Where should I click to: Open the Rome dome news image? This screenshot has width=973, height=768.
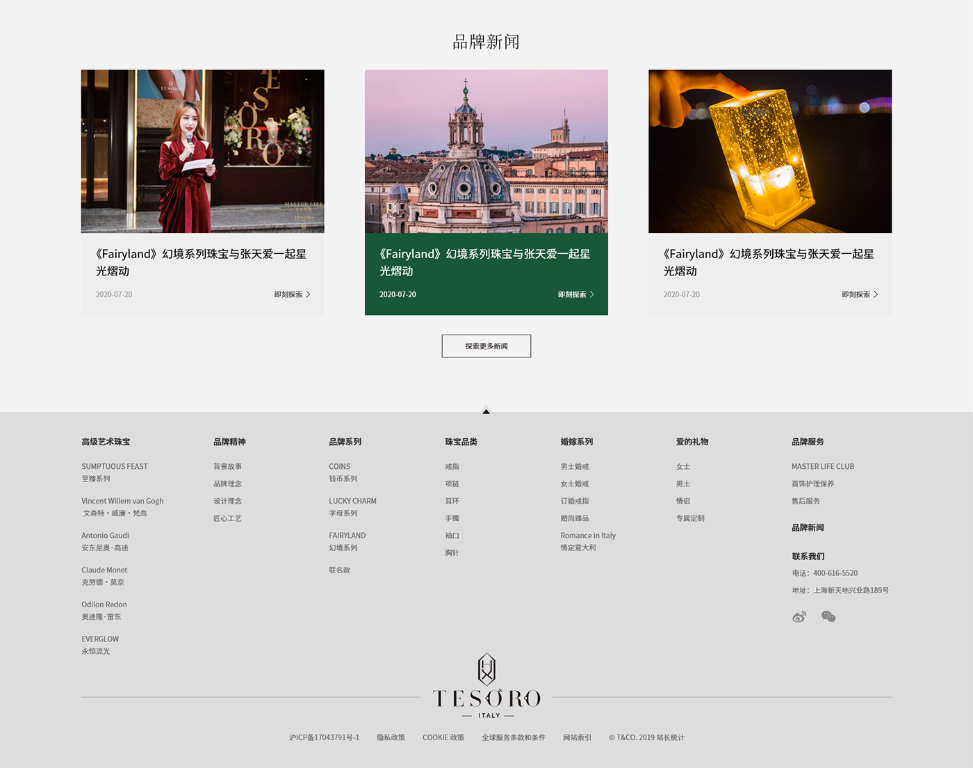click(486, 151)
